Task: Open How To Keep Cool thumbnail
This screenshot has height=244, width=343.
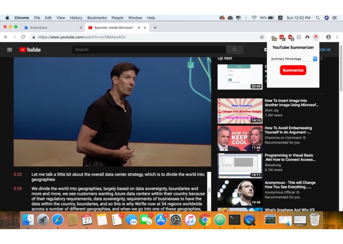Action: (240, 138)
